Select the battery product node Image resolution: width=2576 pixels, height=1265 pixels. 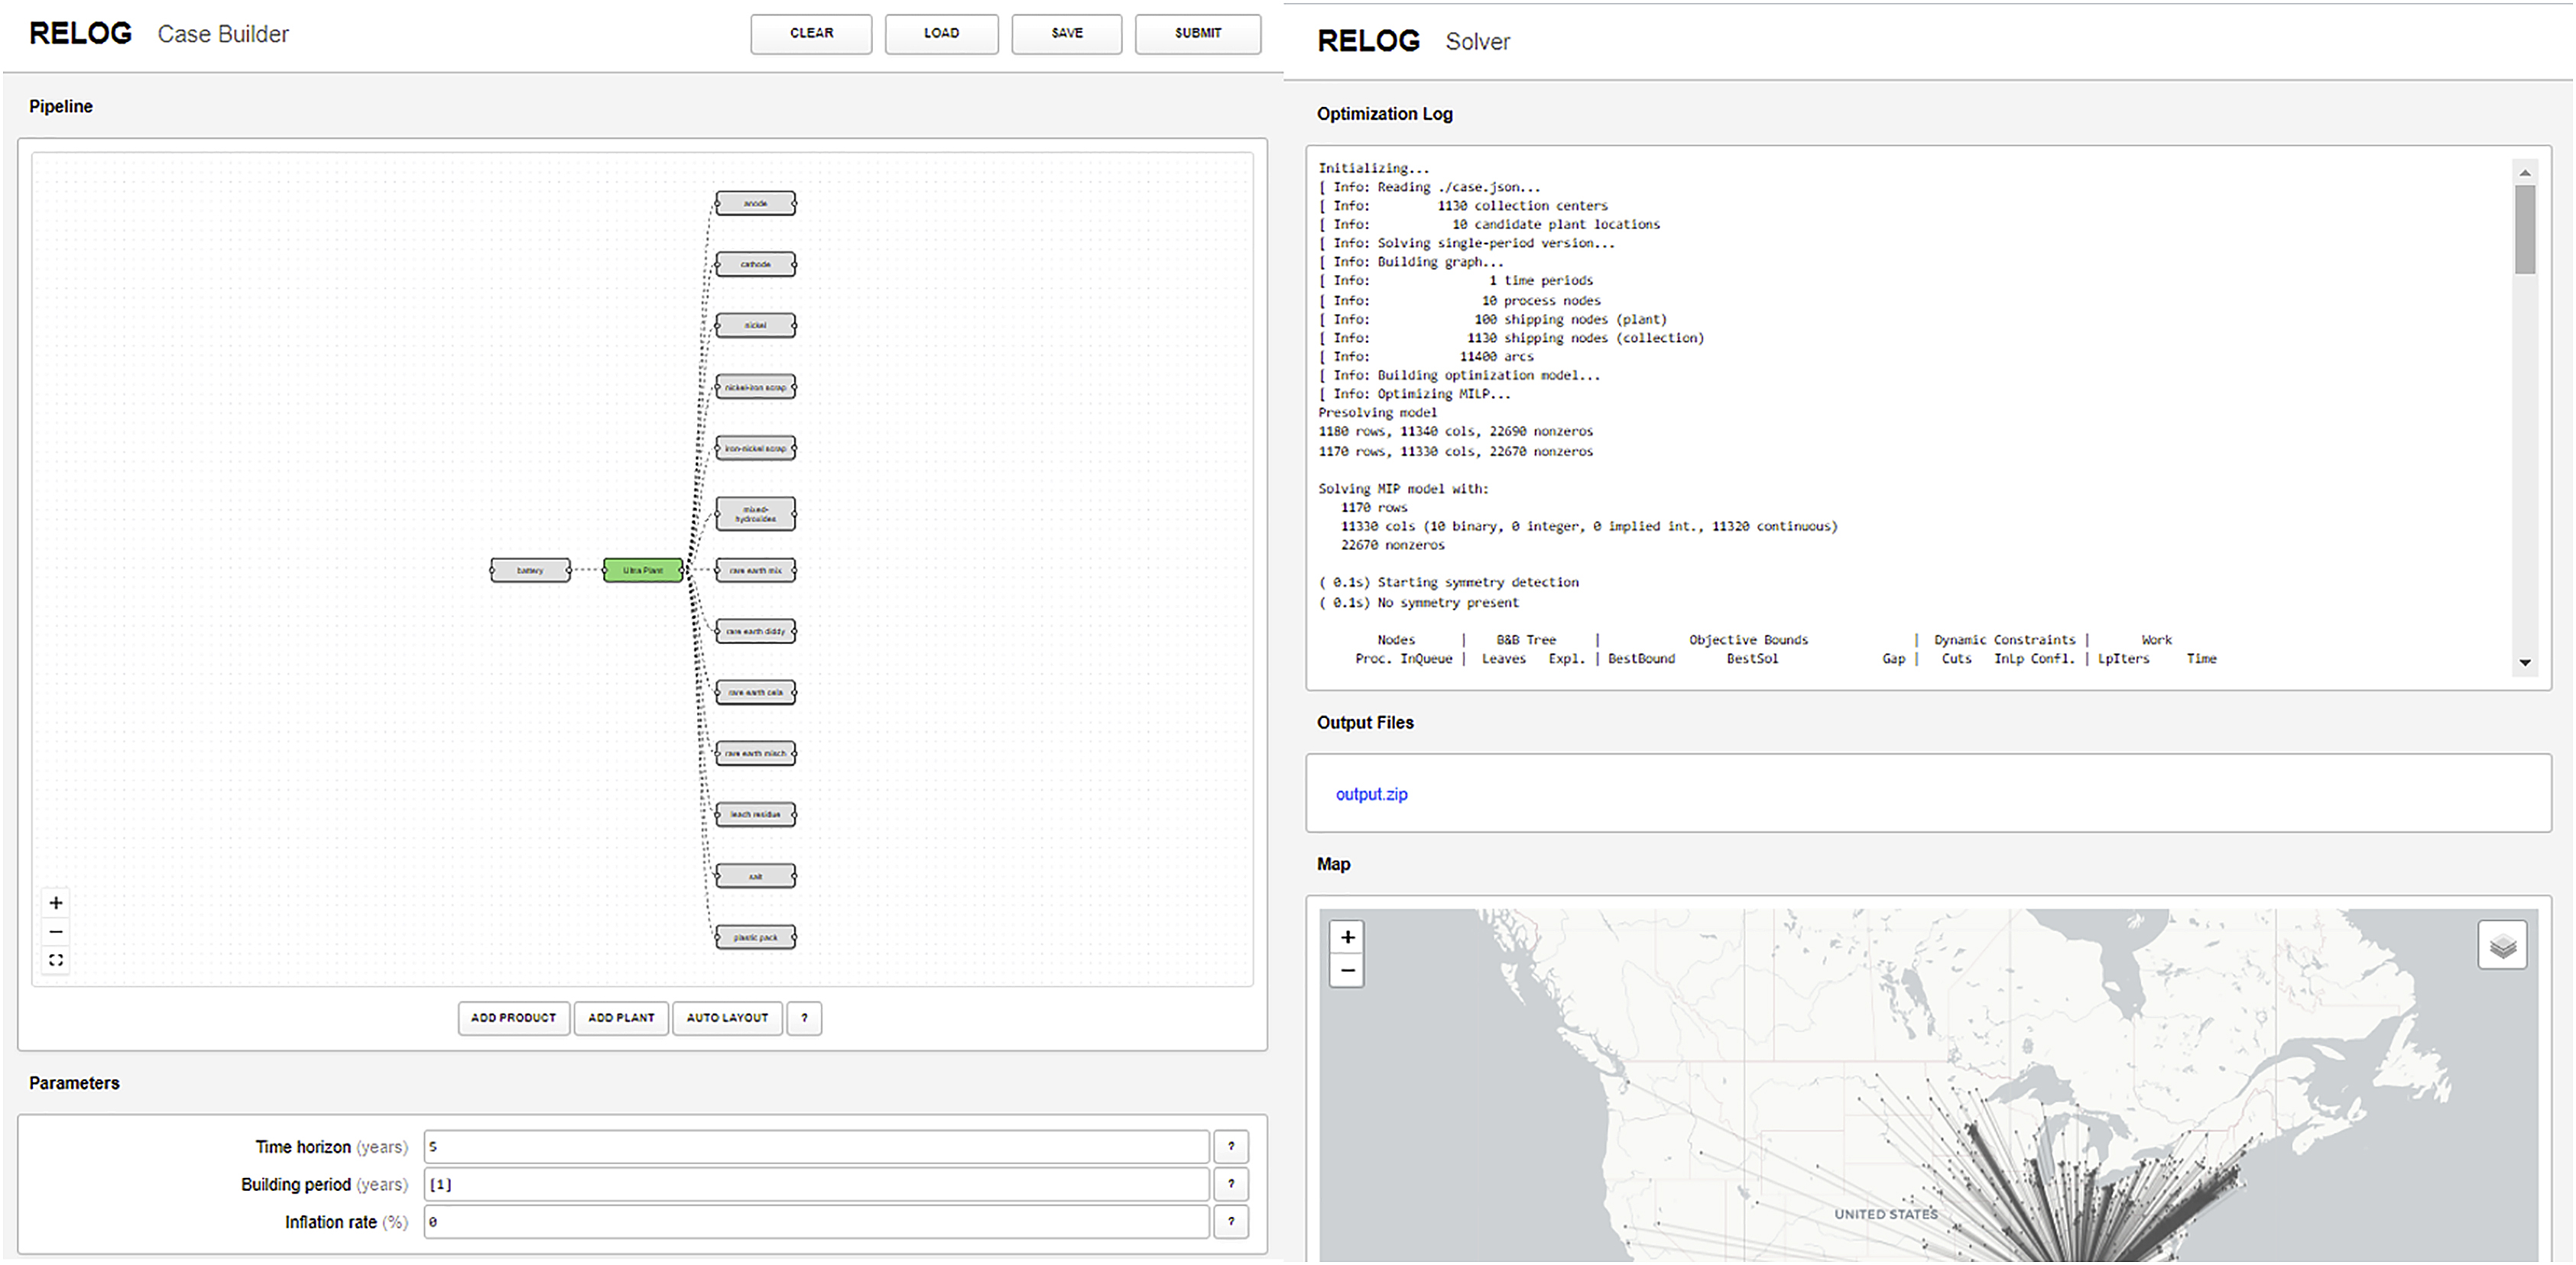coord(530,571)
